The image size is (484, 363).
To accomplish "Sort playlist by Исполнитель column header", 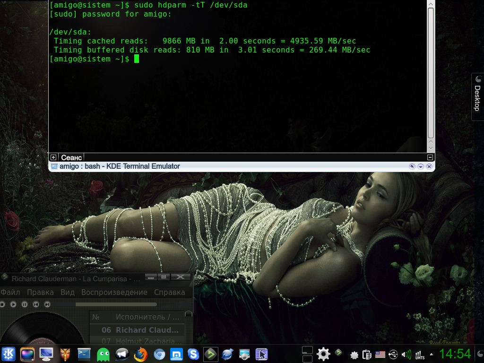I will [147, 317].
